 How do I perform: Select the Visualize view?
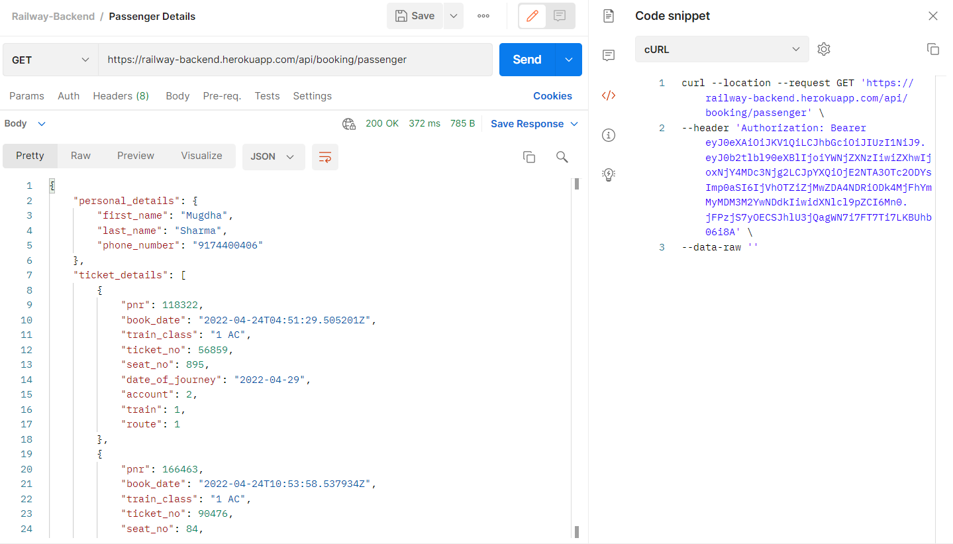(201, 156)
